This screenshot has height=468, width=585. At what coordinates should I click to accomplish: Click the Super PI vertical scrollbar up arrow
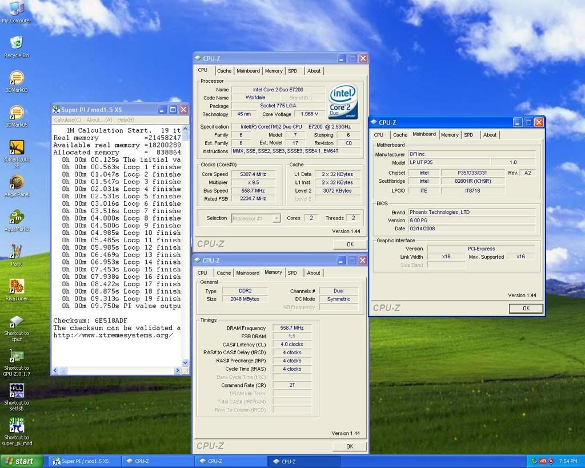[x=186, y=129]
